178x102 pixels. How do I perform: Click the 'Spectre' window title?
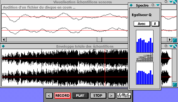142,6
